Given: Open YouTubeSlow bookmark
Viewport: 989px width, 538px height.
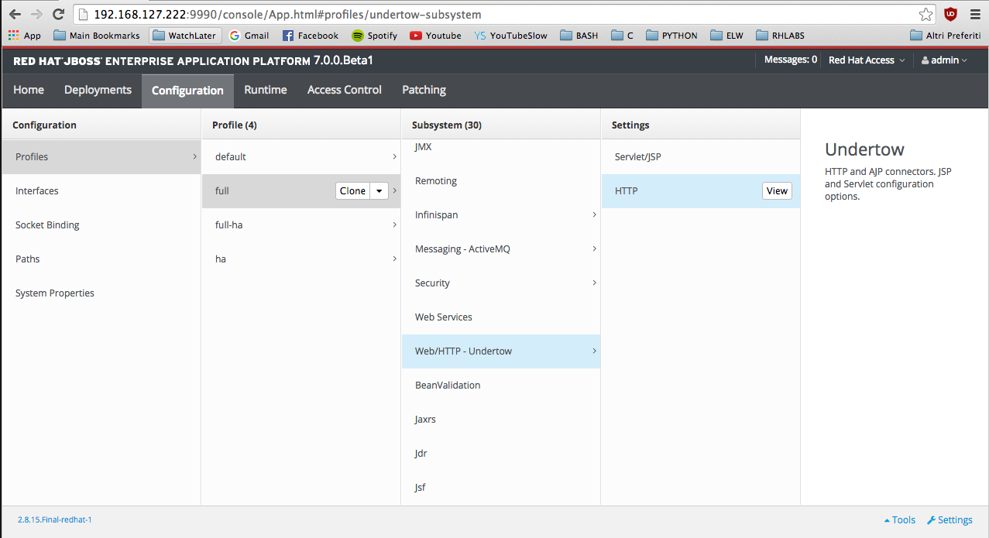Looking at the screenshot, I should [510, 36].
